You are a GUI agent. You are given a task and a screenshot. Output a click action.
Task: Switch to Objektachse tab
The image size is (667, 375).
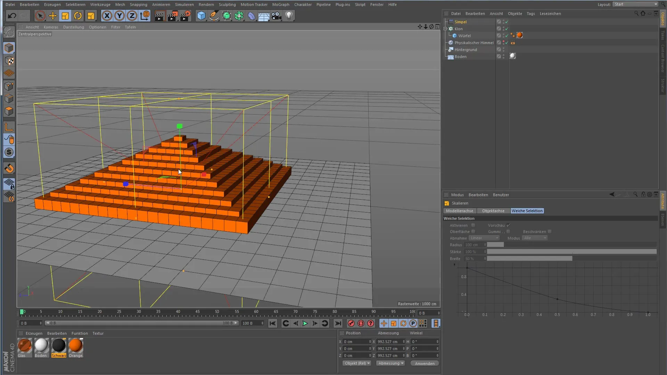pyautogui.click(x=493, y=211)
